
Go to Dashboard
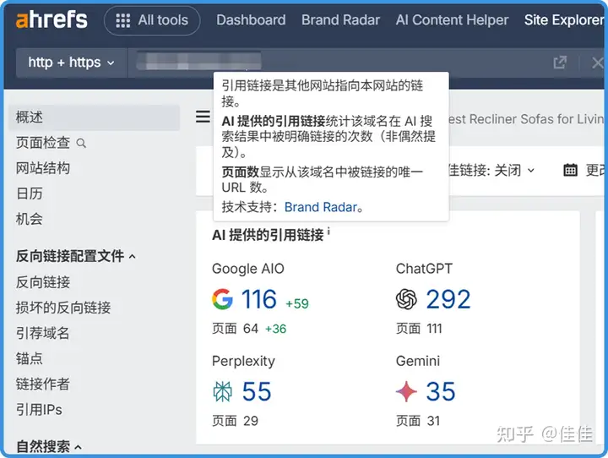click(251, 19)
